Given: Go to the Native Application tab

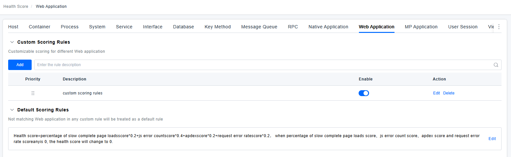Looking at the screenshot, I should [x=328, y=27].
